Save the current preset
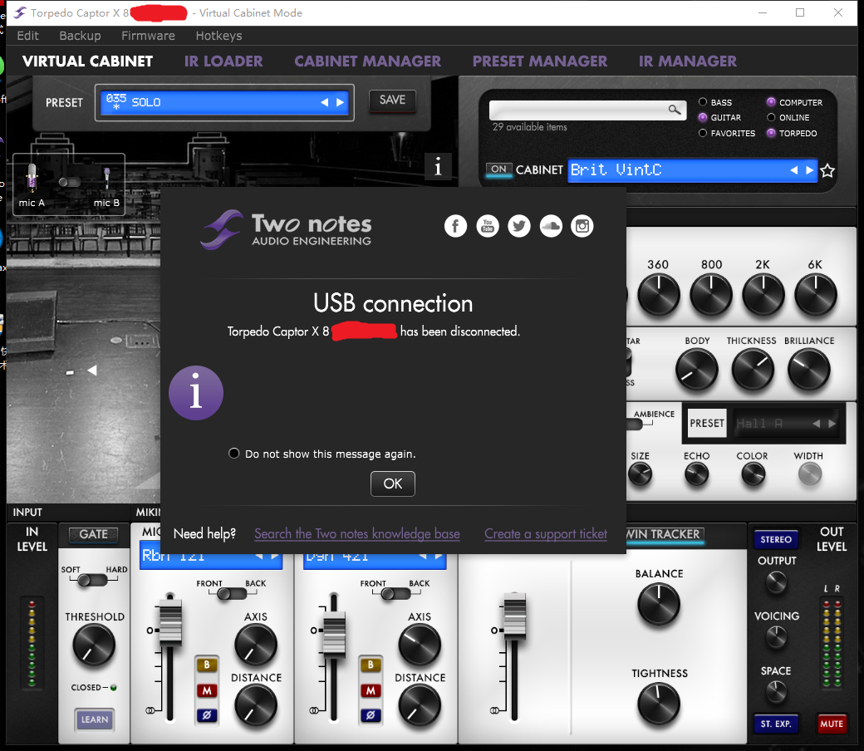 [392, 101]
